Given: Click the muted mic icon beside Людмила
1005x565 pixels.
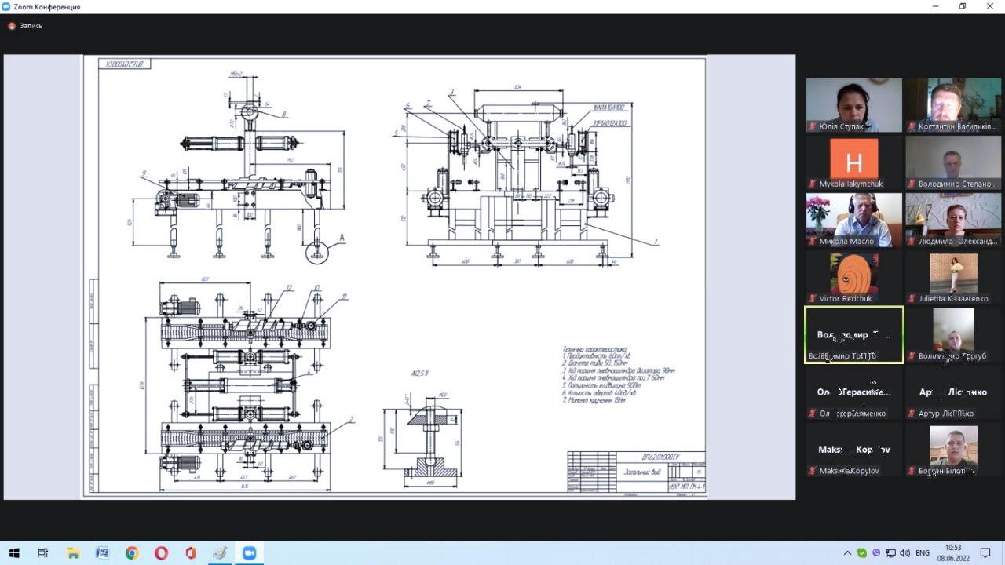Looking at the screenshot, I should tap(912, 241).
